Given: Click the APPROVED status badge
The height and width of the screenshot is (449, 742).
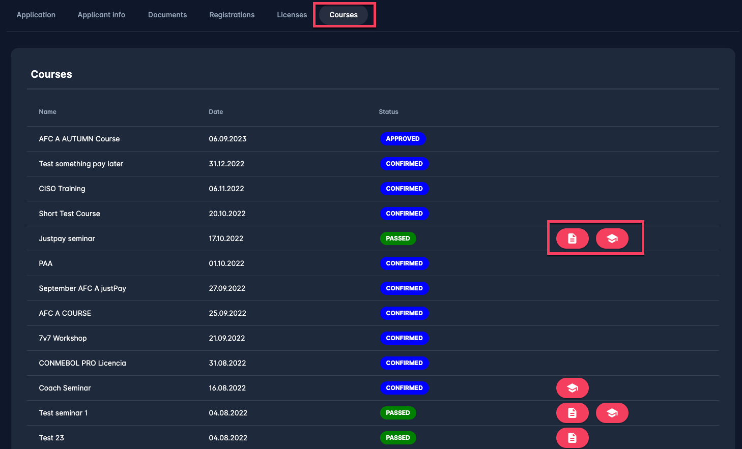Looking at the screenshot, I should point(403,139).
